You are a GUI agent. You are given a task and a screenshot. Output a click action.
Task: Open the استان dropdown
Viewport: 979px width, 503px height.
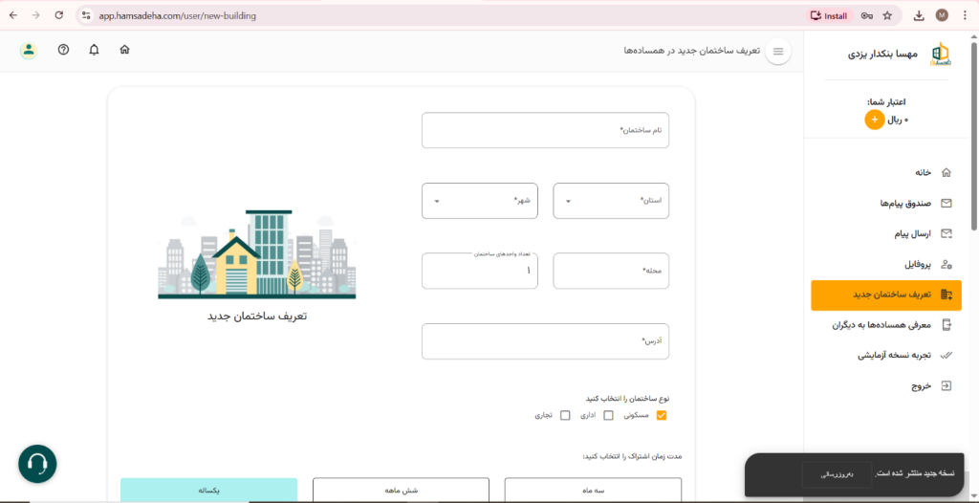click(x=611, y=201)
